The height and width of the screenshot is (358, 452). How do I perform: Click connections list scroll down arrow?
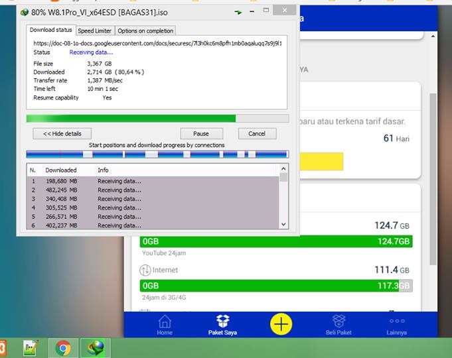[283, 224]
